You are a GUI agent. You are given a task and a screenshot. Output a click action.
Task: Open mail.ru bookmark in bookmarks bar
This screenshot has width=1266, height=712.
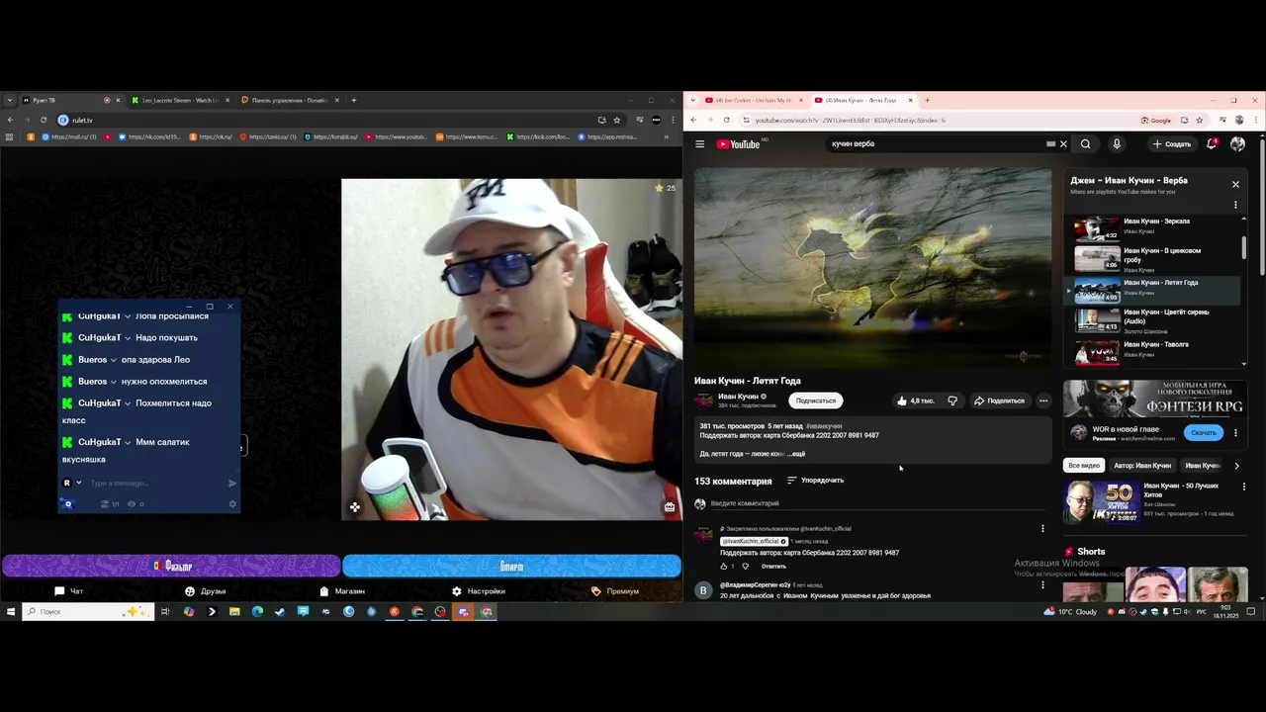coord(67,136)
